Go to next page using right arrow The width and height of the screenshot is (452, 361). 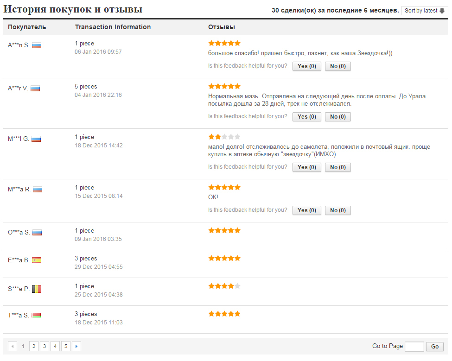tap(76, 346)
